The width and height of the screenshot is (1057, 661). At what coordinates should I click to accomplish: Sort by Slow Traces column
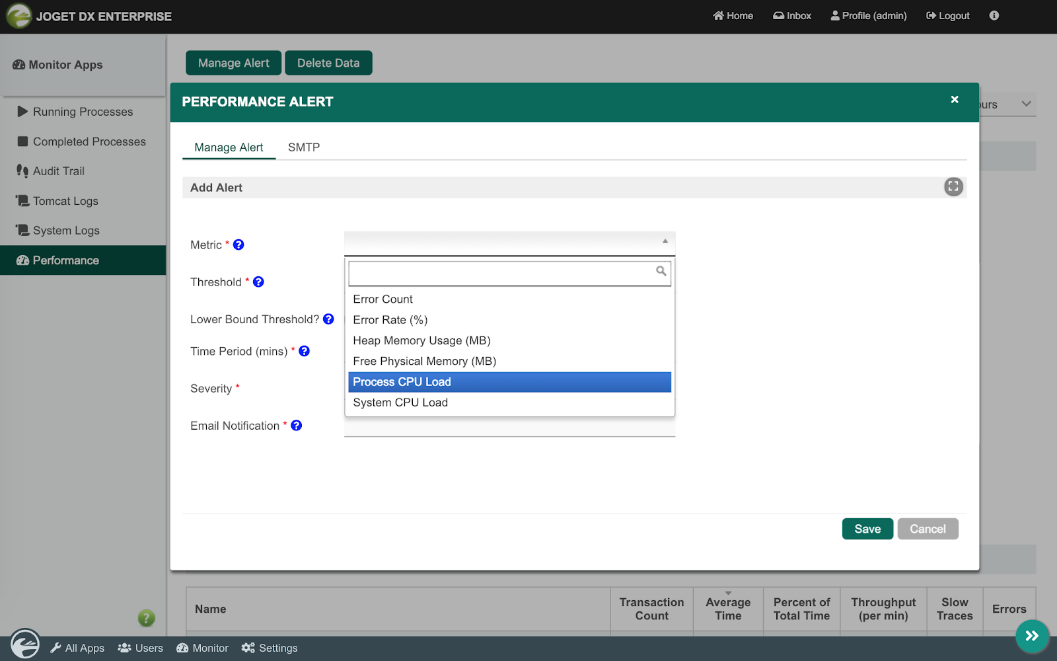(955, 609)
